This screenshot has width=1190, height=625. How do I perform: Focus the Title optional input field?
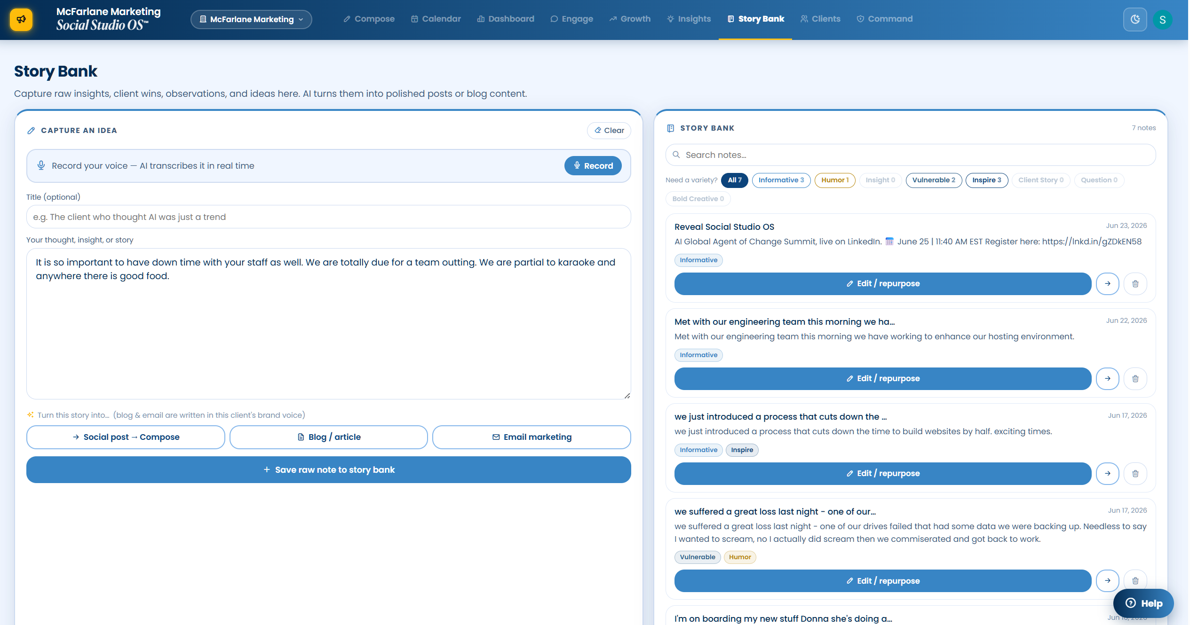click(x=328, y=217)
